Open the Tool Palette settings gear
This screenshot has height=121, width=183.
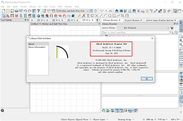coord(2,111)
